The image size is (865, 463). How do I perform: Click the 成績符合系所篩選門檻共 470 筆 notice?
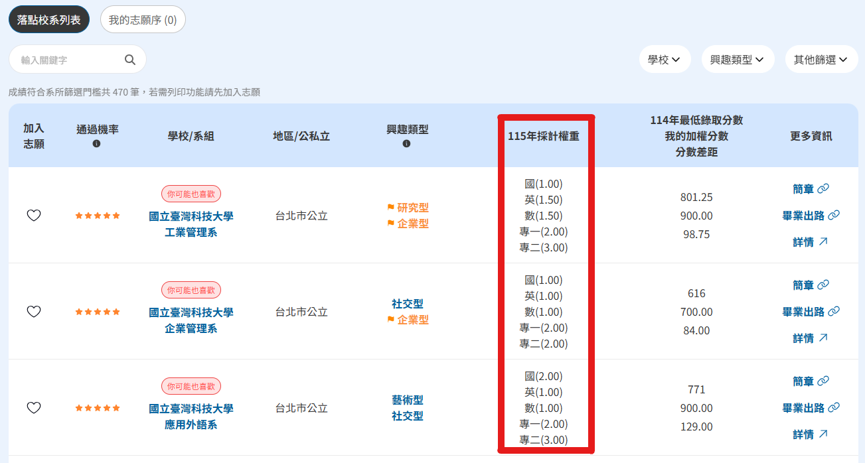[x=134, y=92]
